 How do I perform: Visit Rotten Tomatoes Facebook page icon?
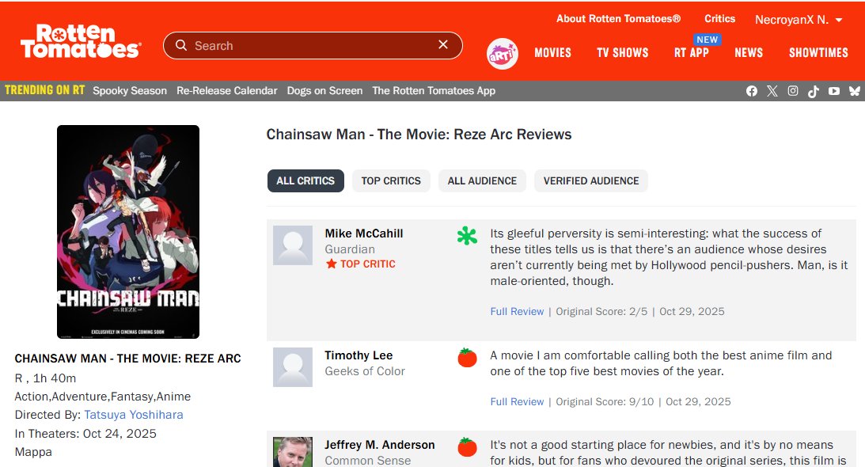tap(752, 91)
